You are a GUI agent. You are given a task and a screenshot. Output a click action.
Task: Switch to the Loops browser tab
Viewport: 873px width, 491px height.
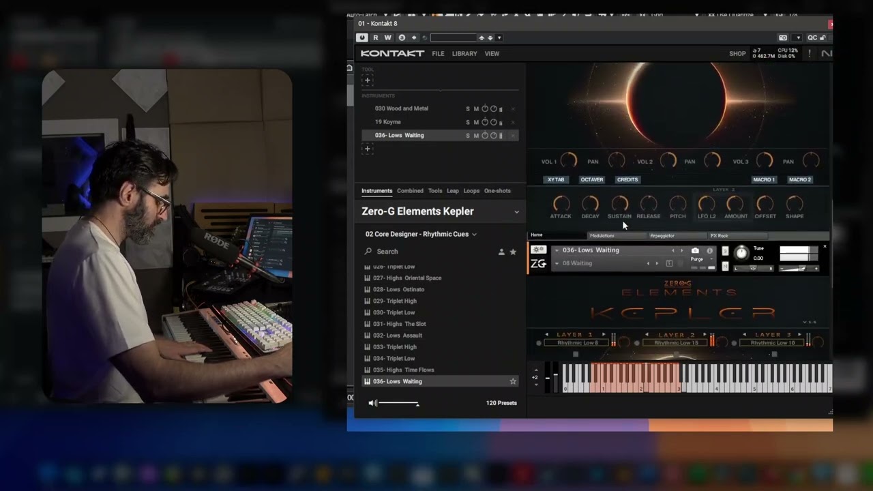click(x=471, y=191)
